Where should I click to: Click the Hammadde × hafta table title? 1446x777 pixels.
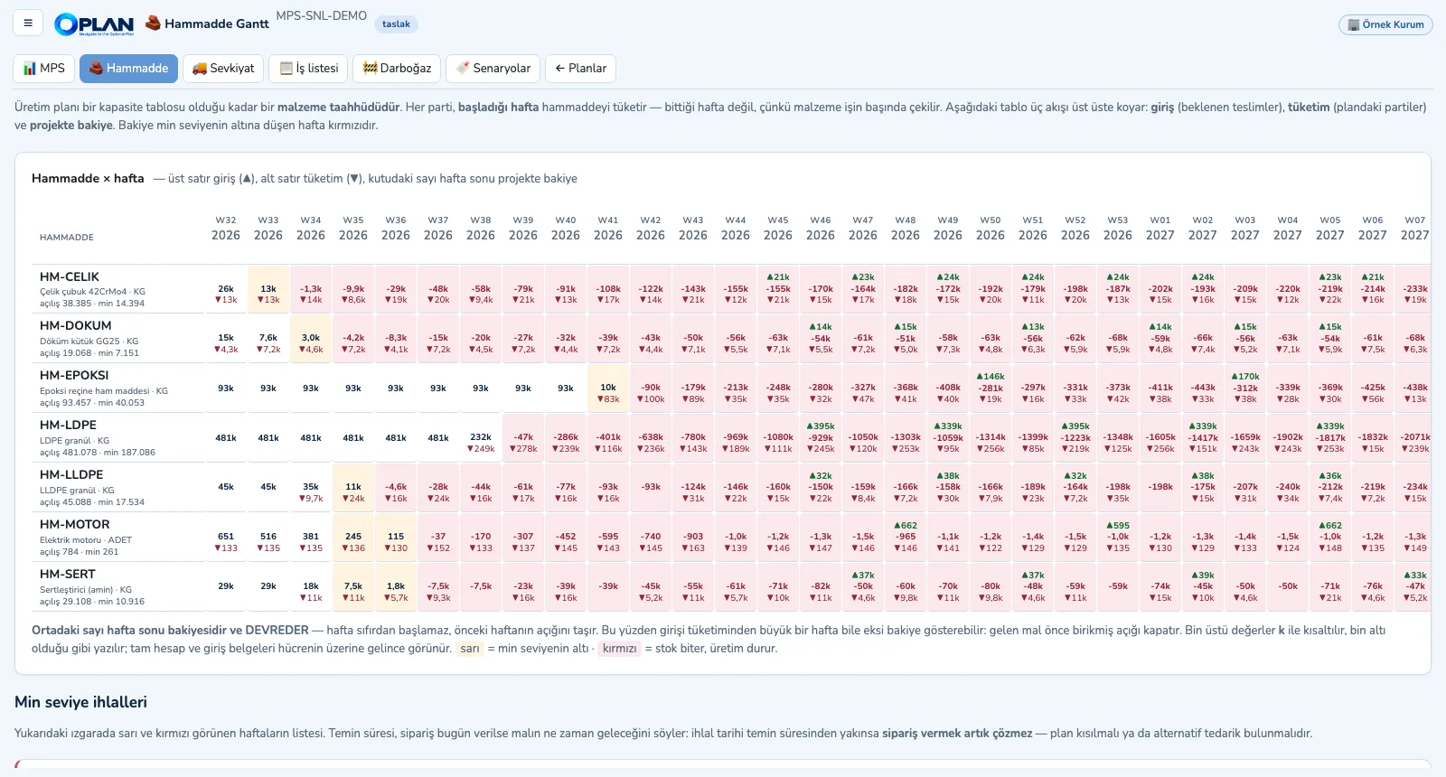click(x=88, y=179)
